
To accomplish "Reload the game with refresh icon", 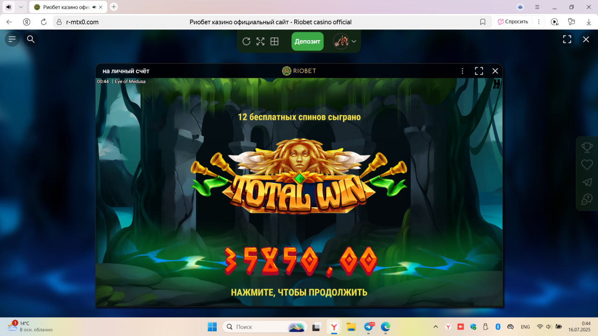I will [246, 42].
